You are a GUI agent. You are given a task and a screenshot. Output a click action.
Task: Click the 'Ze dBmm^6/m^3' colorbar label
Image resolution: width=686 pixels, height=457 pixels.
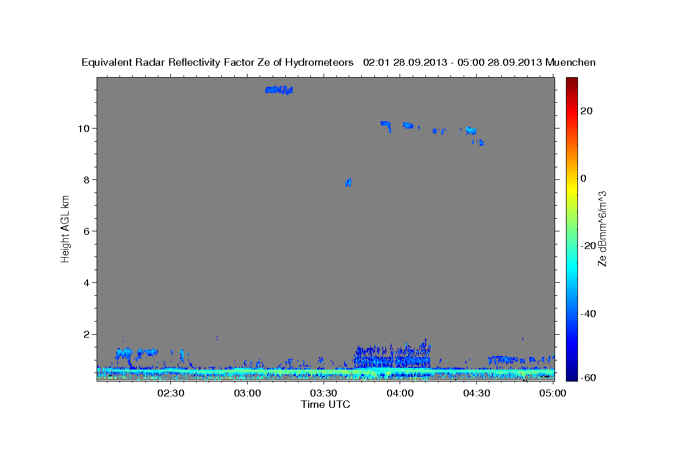pyautogui.click(x=602, y=228)
